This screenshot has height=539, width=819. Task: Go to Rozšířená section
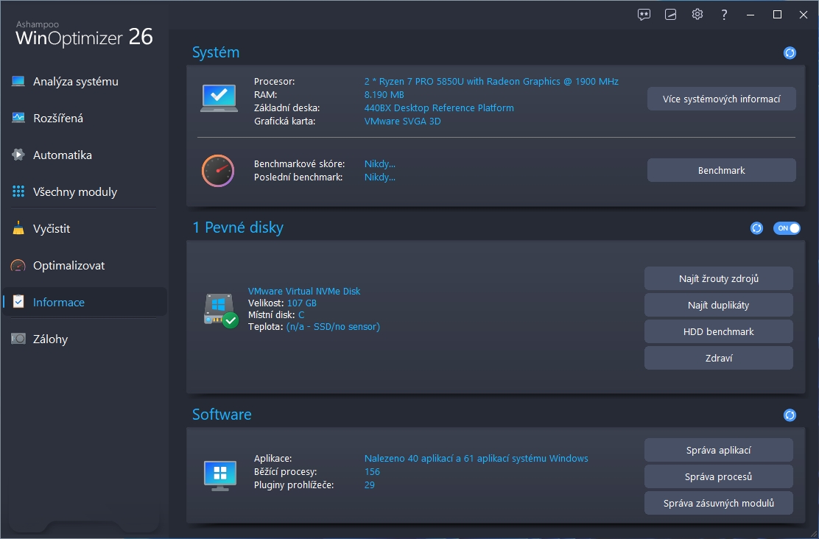58,119
